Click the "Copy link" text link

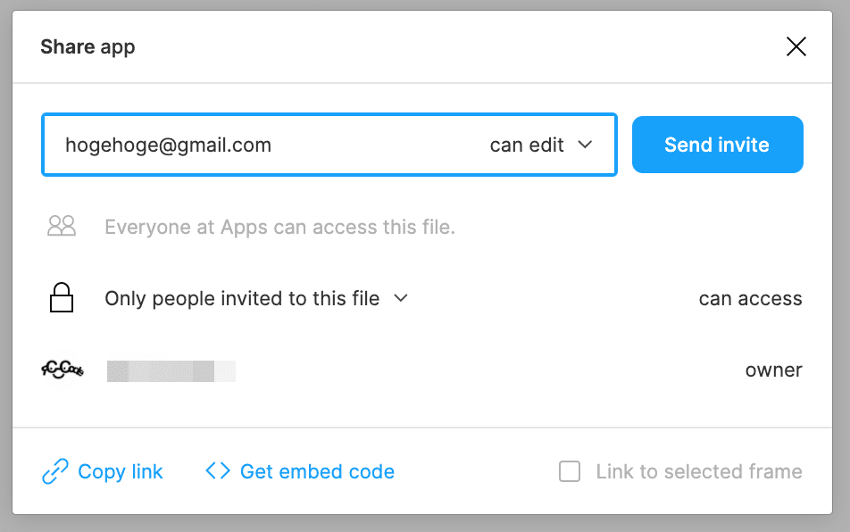click(121, 471)
